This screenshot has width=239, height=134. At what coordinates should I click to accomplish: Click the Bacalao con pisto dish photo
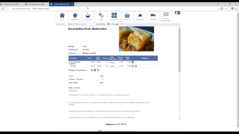(136, 39)
